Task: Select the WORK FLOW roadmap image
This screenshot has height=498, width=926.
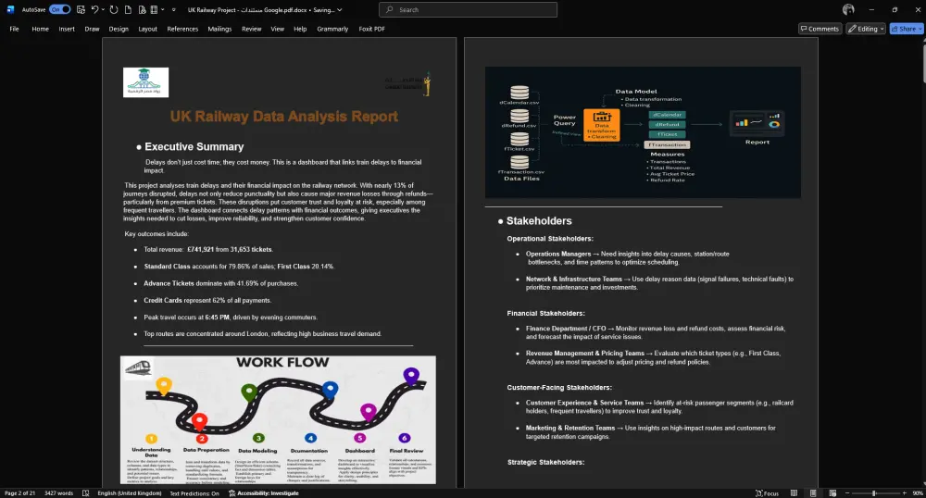Action: coord(278,419)
